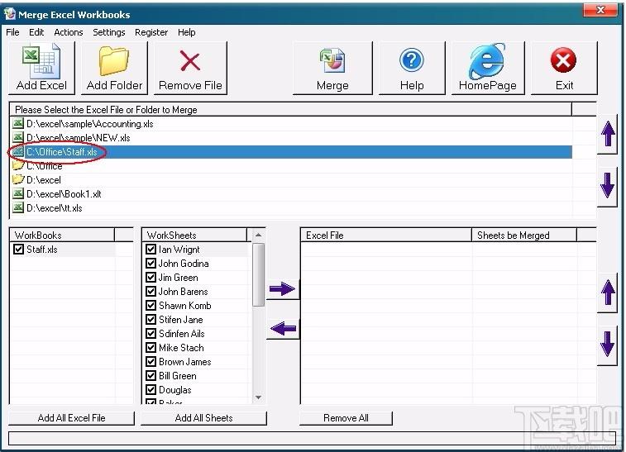Viewport: 626px width, 452px height.
Task: Close the Merge Excel Workbooks window
Action: 600,10
